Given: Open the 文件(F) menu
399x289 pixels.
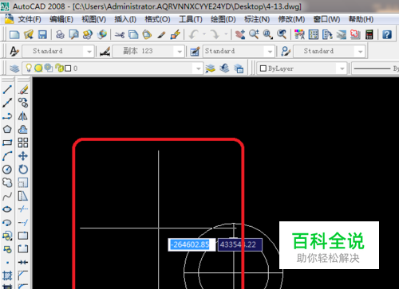Looking at the screenshot, I should tap(30, 19).
